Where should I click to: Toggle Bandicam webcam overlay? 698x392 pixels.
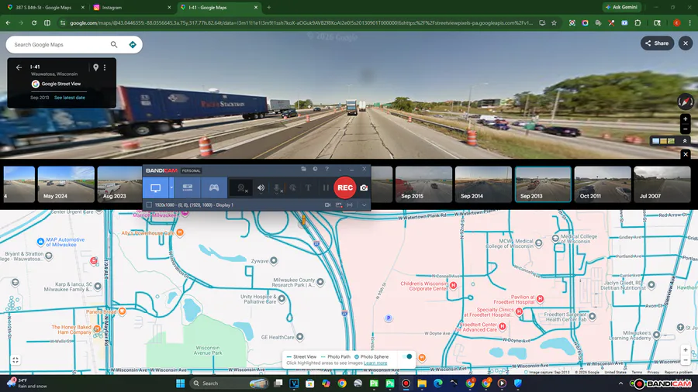point(242,188)
